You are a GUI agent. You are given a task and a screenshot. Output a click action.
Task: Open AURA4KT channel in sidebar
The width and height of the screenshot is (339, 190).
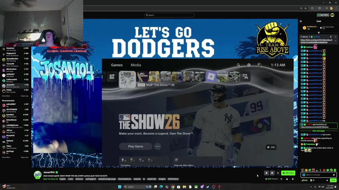[x=15, y=75]
